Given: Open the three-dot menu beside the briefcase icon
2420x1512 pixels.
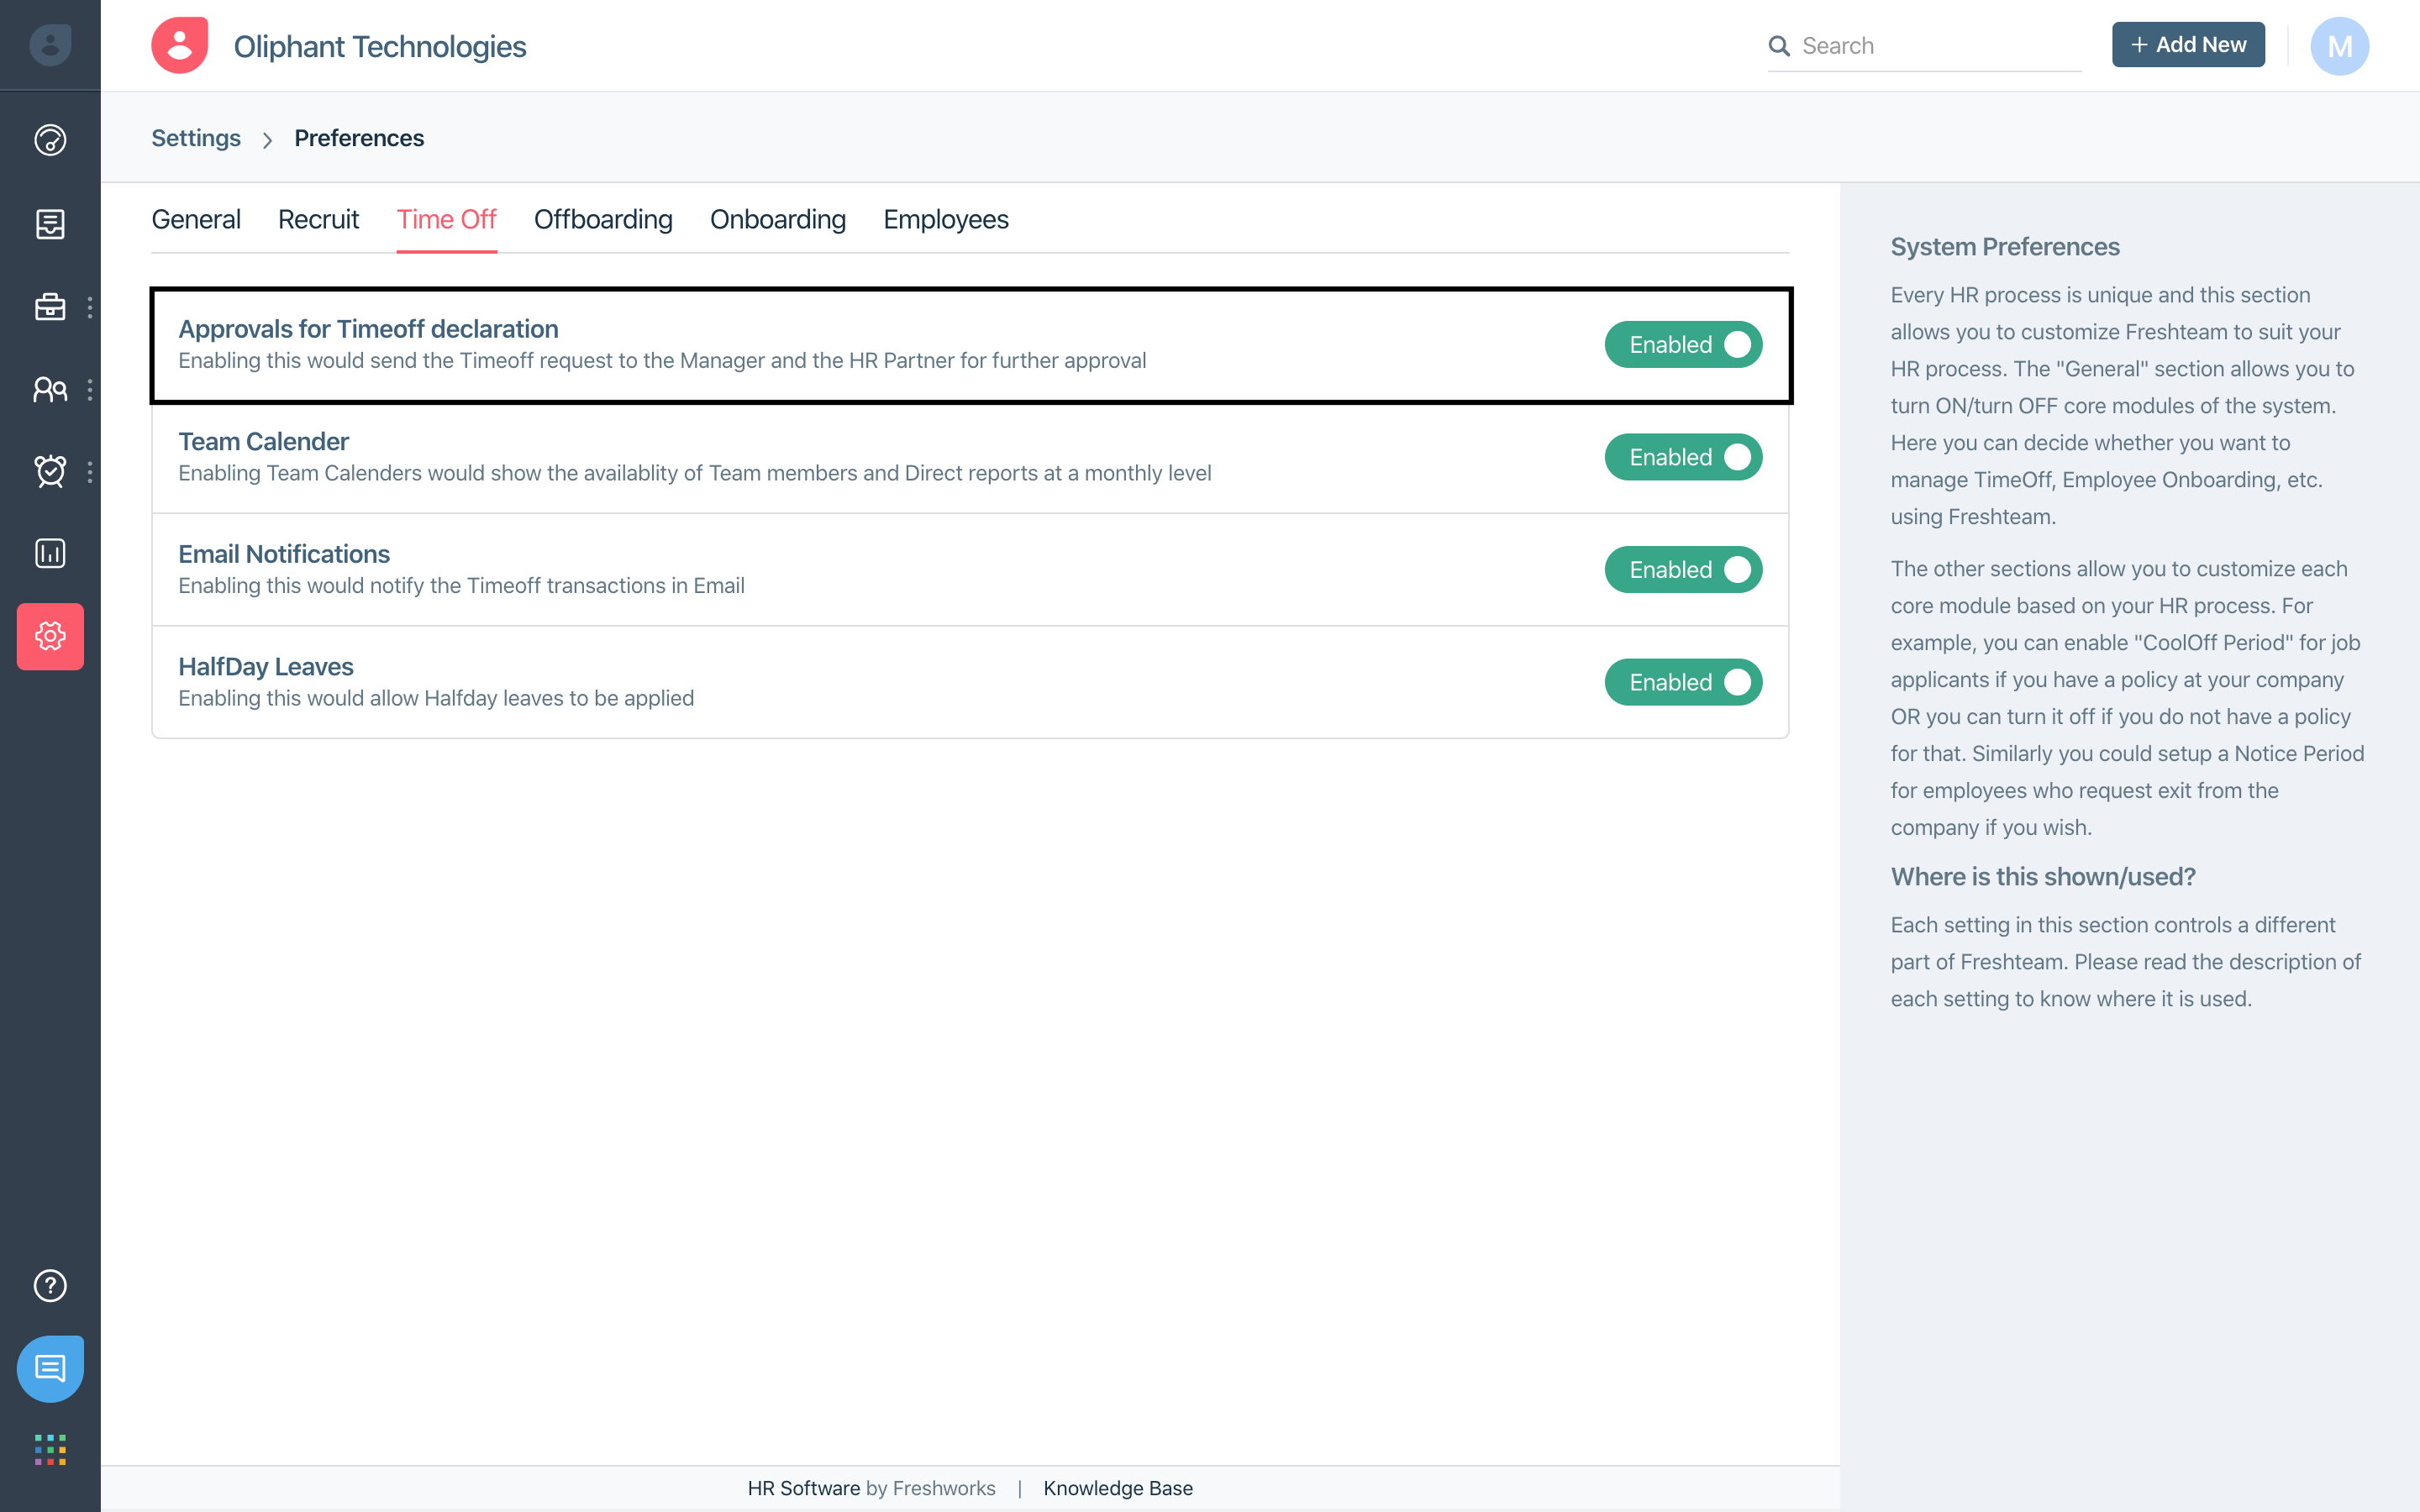Looking at the screenshot, I should tap(92, 309).
